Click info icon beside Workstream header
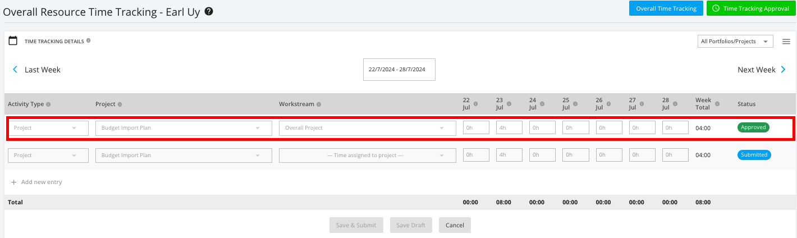 [319, 104]
